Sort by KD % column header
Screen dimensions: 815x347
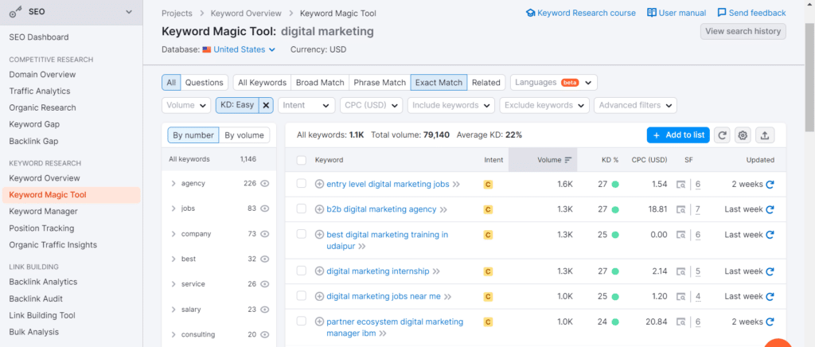[610, 160]
